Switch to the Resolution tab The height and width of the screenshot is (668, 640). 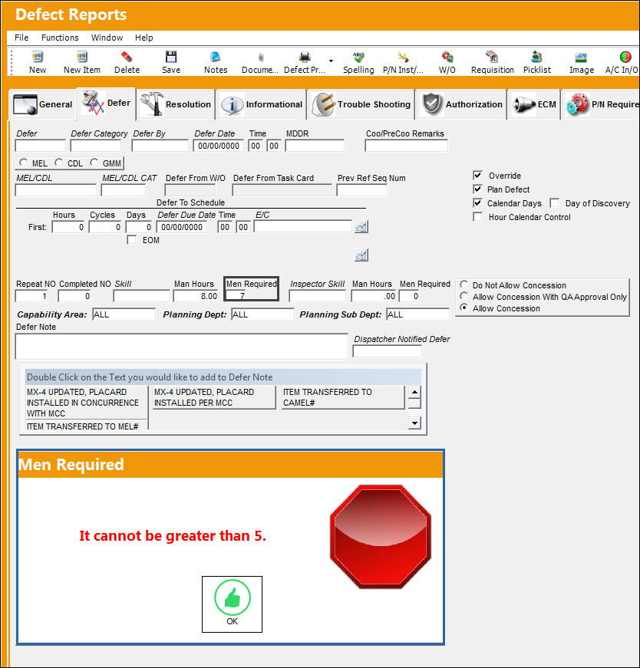pyautogui.click(x=176, y=104)
